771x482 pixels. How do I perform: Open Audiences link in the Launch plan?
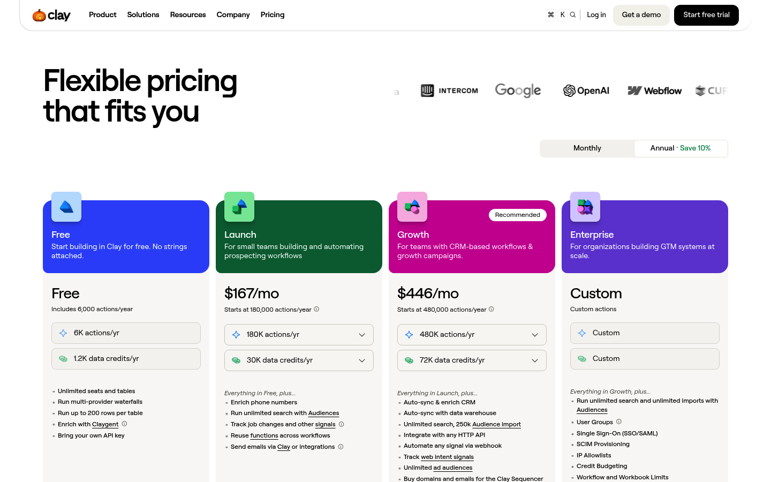click(324, 413)
